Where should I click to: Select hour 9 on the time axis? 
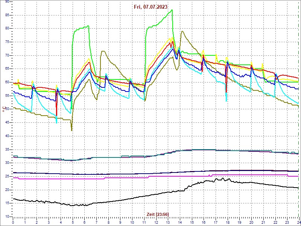120,222
